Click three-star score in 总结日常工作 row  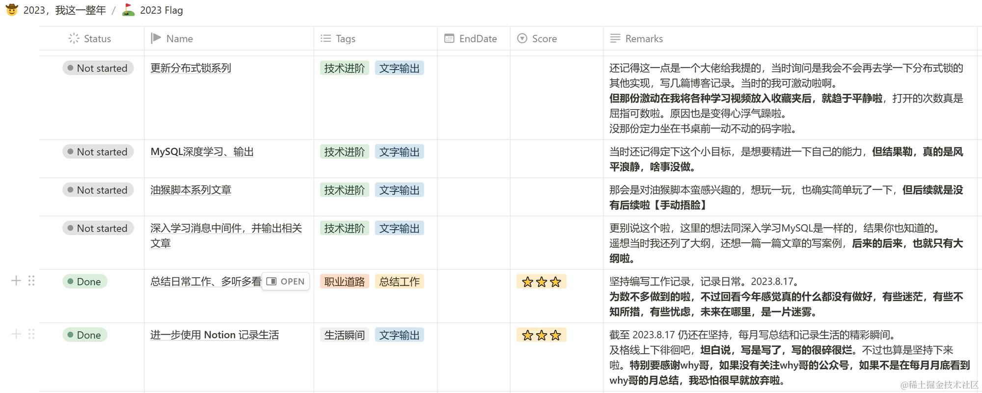click(541, 282)
